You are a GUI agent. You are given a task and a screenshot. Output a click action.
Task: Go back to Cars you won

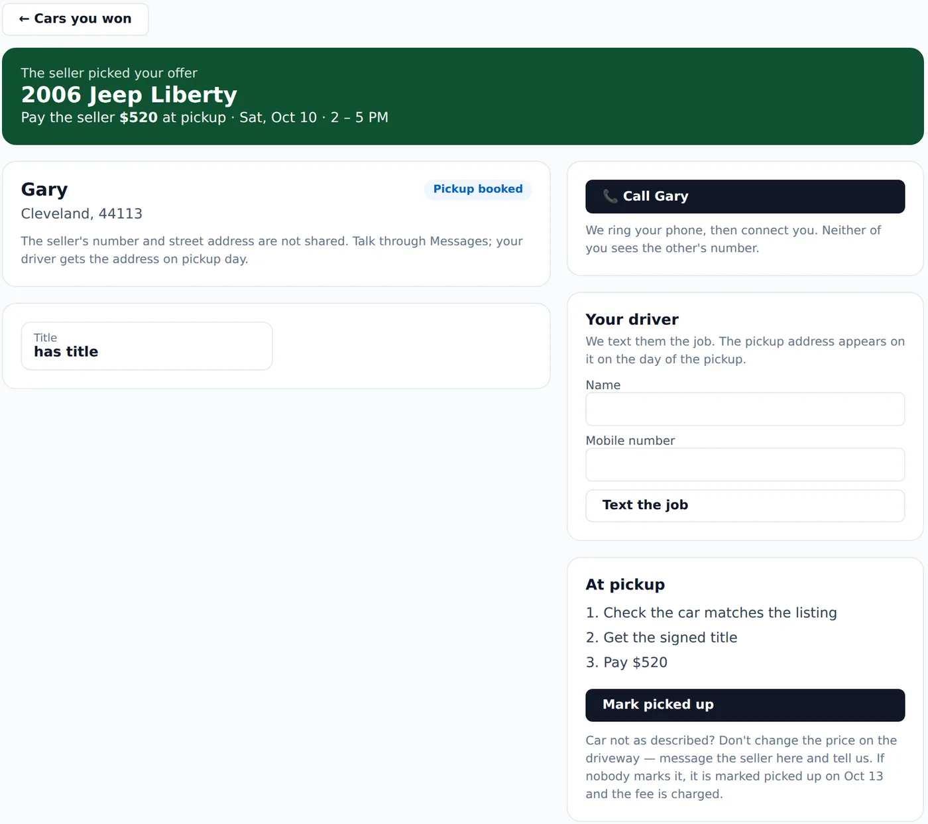click(x=76, y=19)
